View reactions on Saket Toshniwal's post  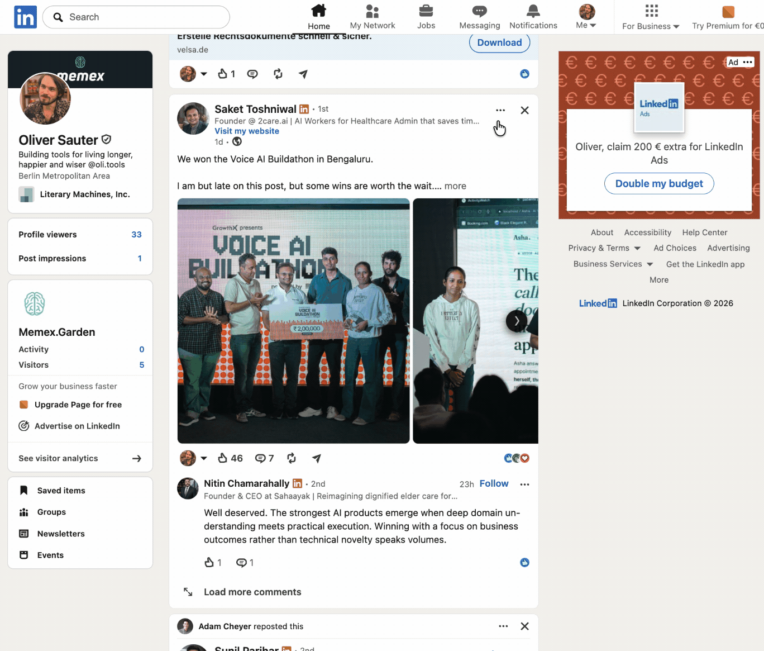pyautogui.click(x=517, y=458)
